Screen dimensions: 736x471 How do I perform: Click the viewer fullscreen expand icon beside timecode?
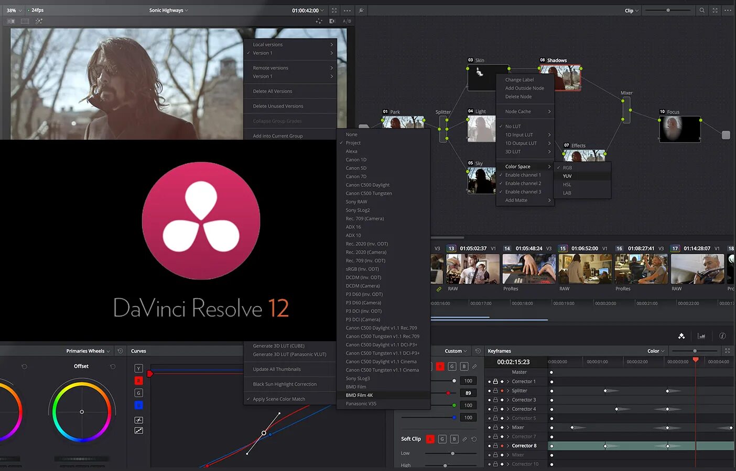(x=334, y=10)
